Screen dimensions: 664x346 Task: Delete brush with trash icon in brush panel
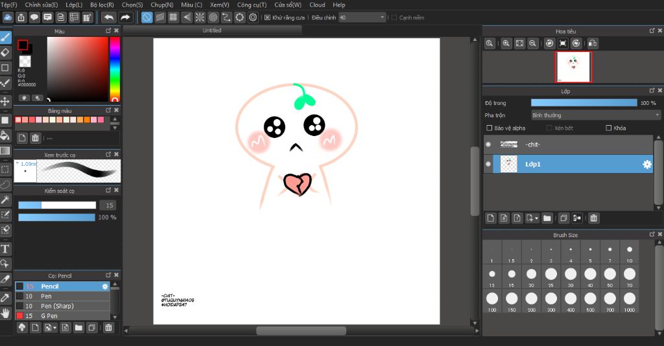pyautogui.click(x=108, y=327)
